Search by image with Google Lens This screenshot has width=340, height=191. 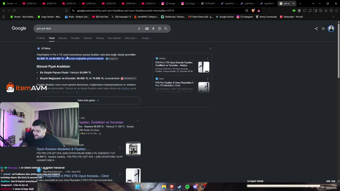tap(160, 29)
